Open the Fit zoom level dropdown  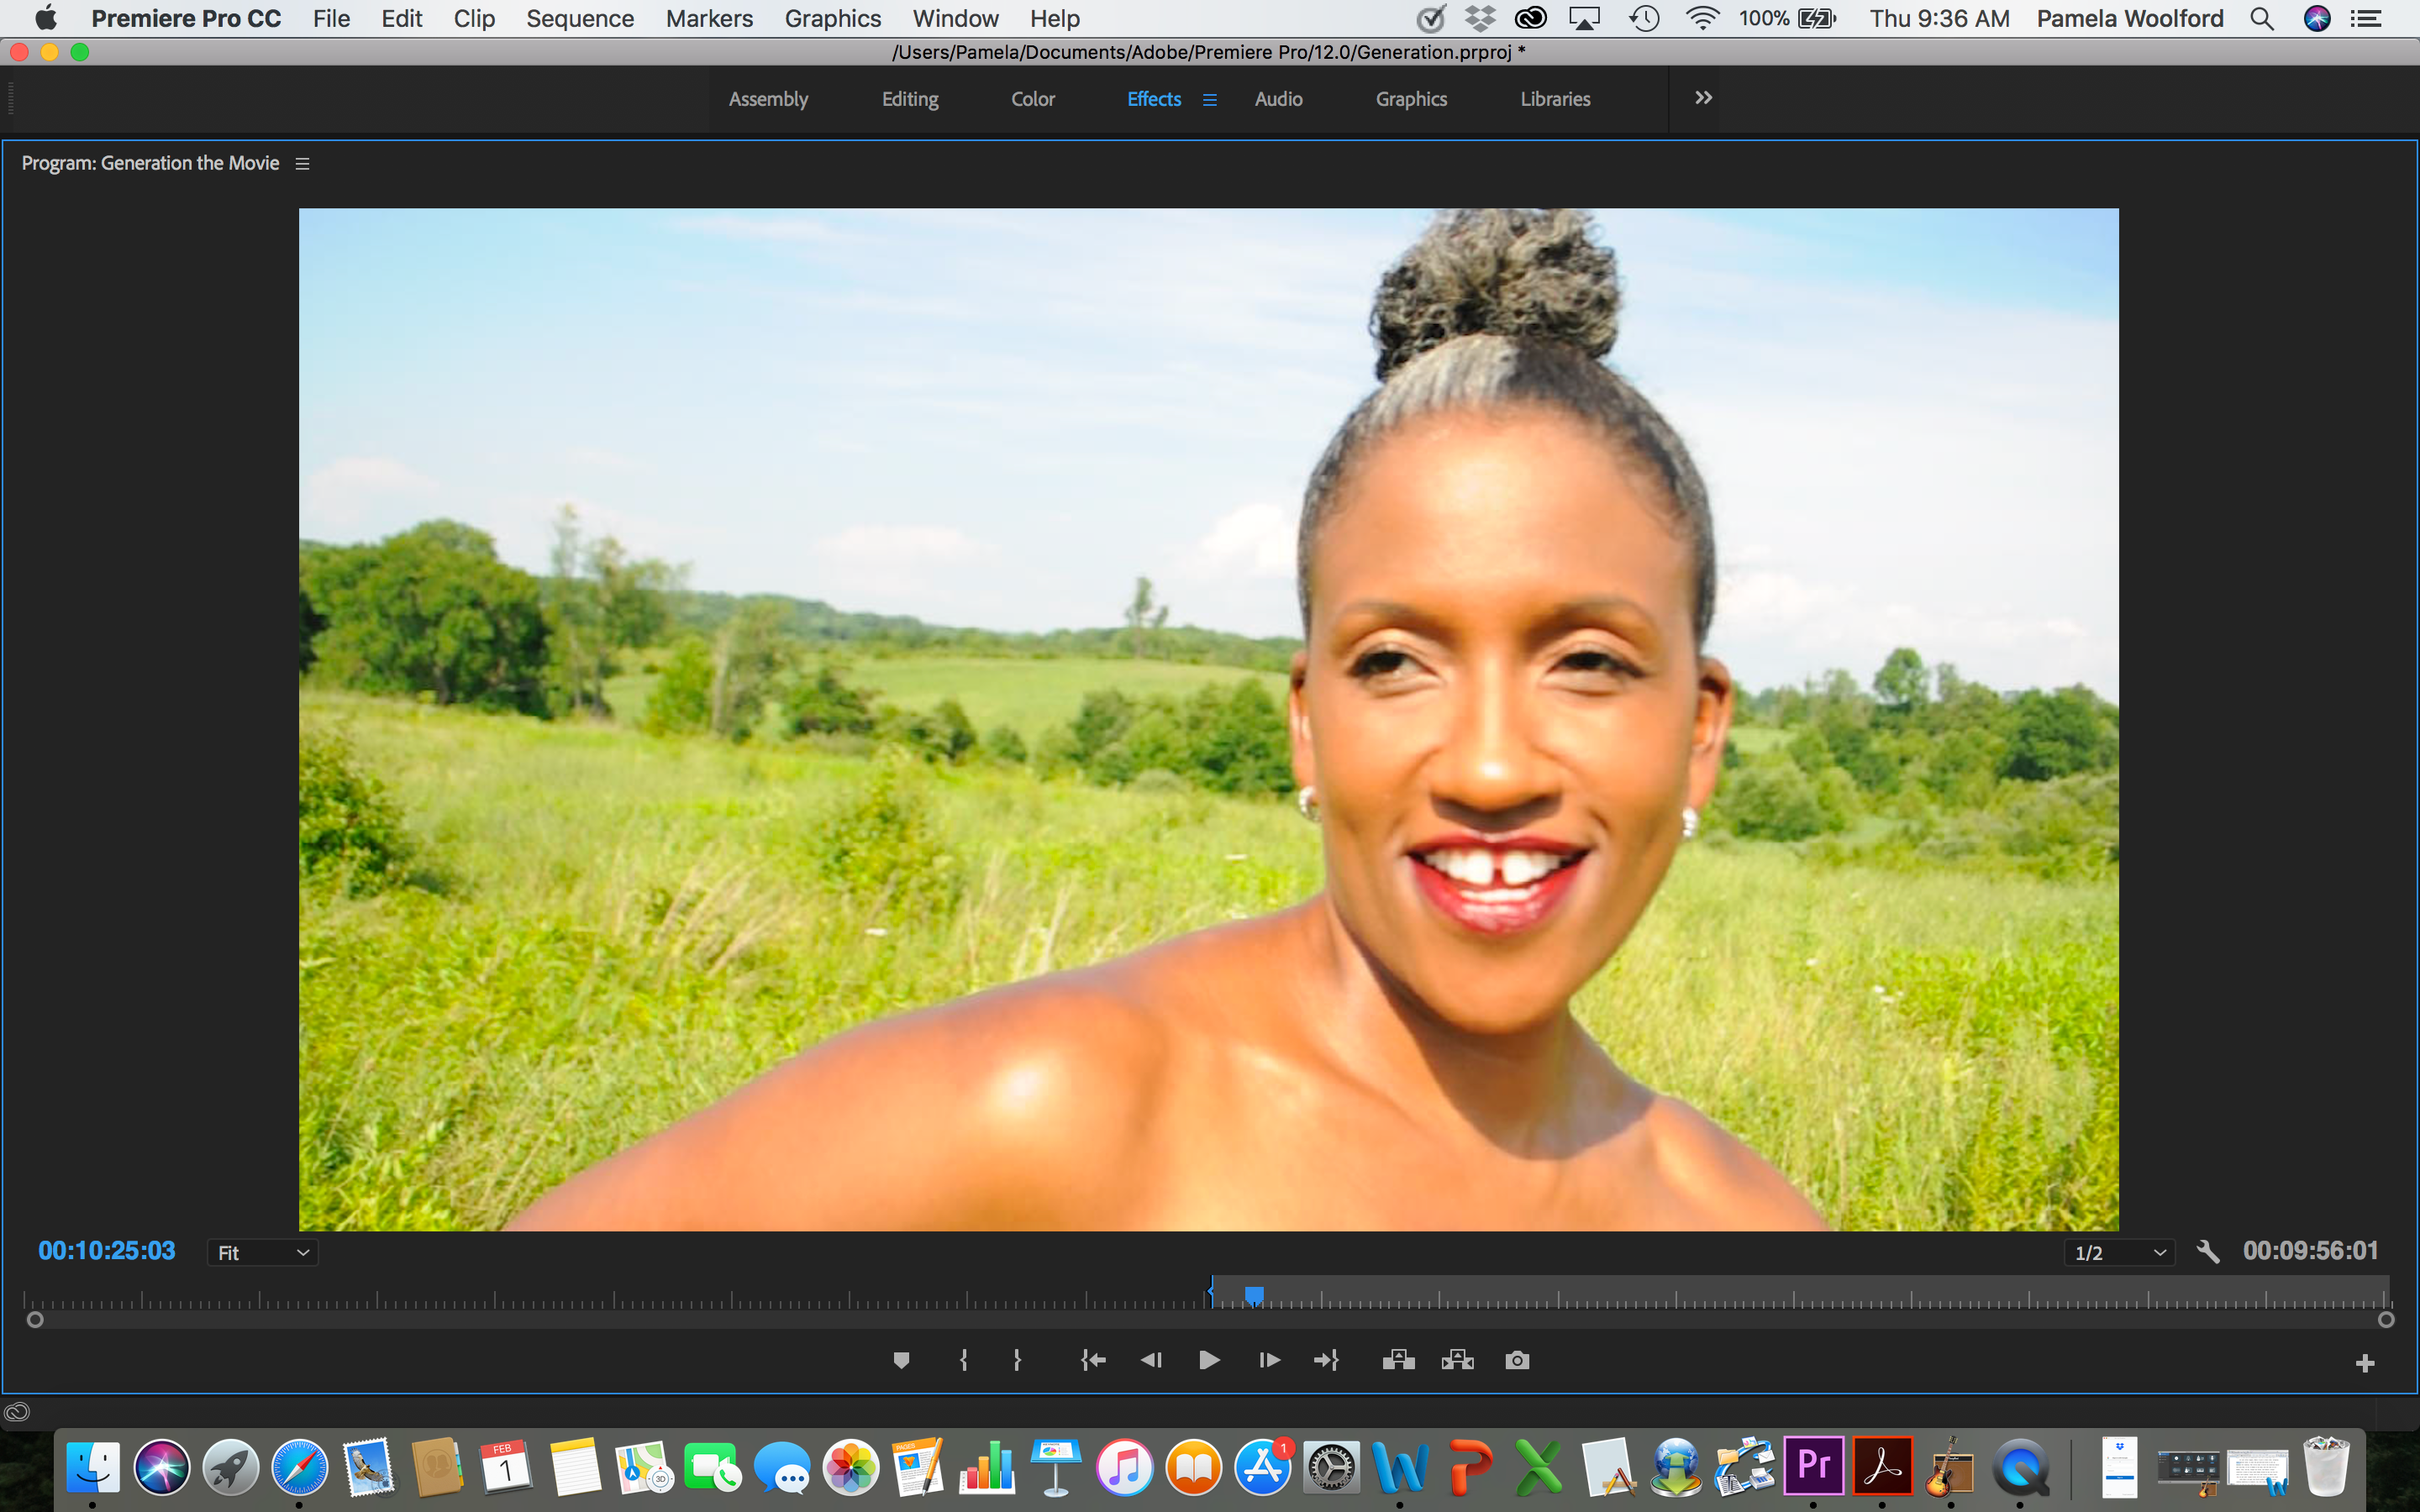tap(263, 1253)
